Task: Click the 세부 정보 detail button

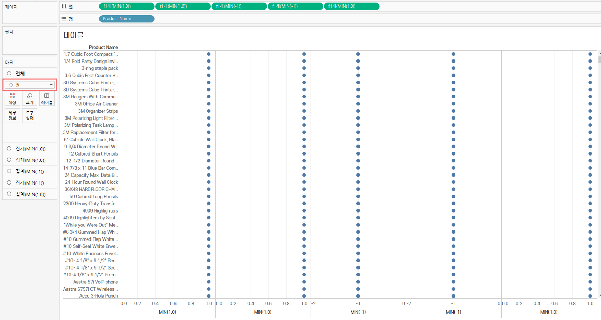Action: click(x=12, y=115)
